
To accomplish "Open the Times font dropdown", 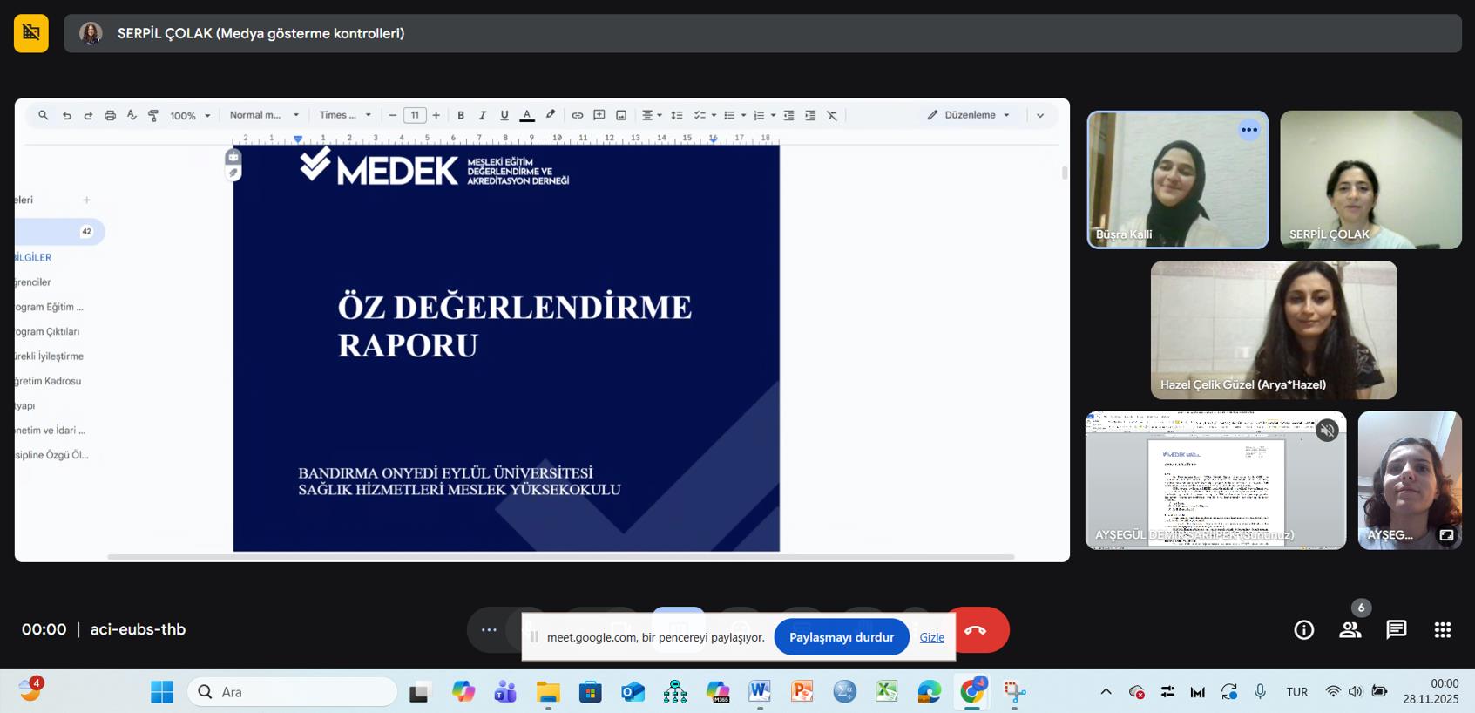I will 345,115.
